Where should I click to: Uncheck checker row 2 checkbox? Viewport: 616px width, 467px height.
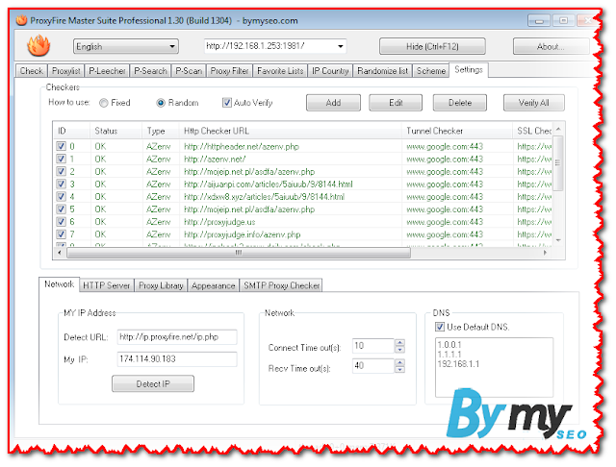tap(61, 171)
